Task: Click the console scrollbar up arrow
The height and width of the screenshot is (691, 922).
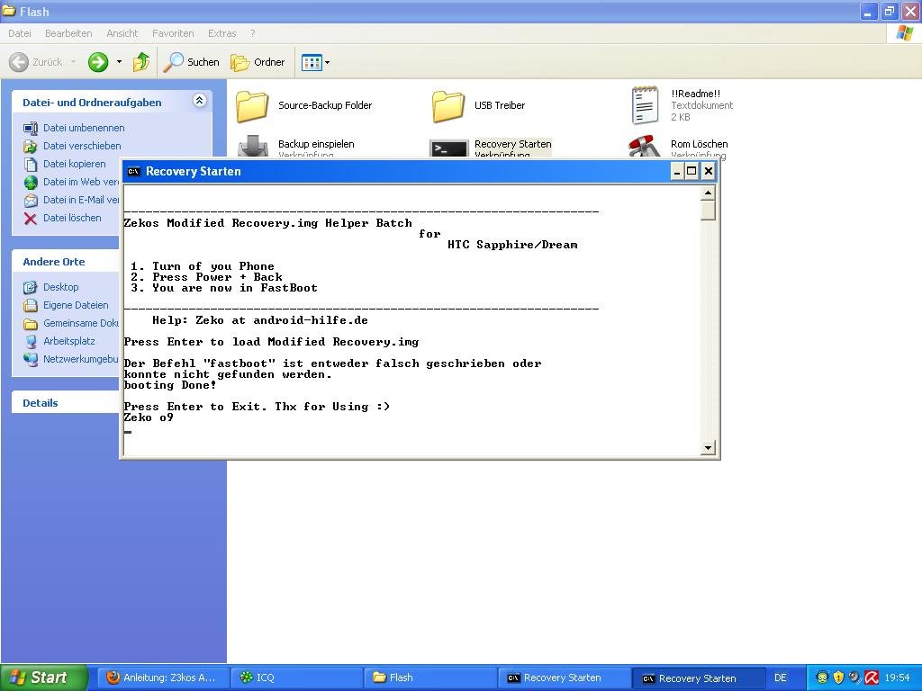Action: (x=708, y=193)
